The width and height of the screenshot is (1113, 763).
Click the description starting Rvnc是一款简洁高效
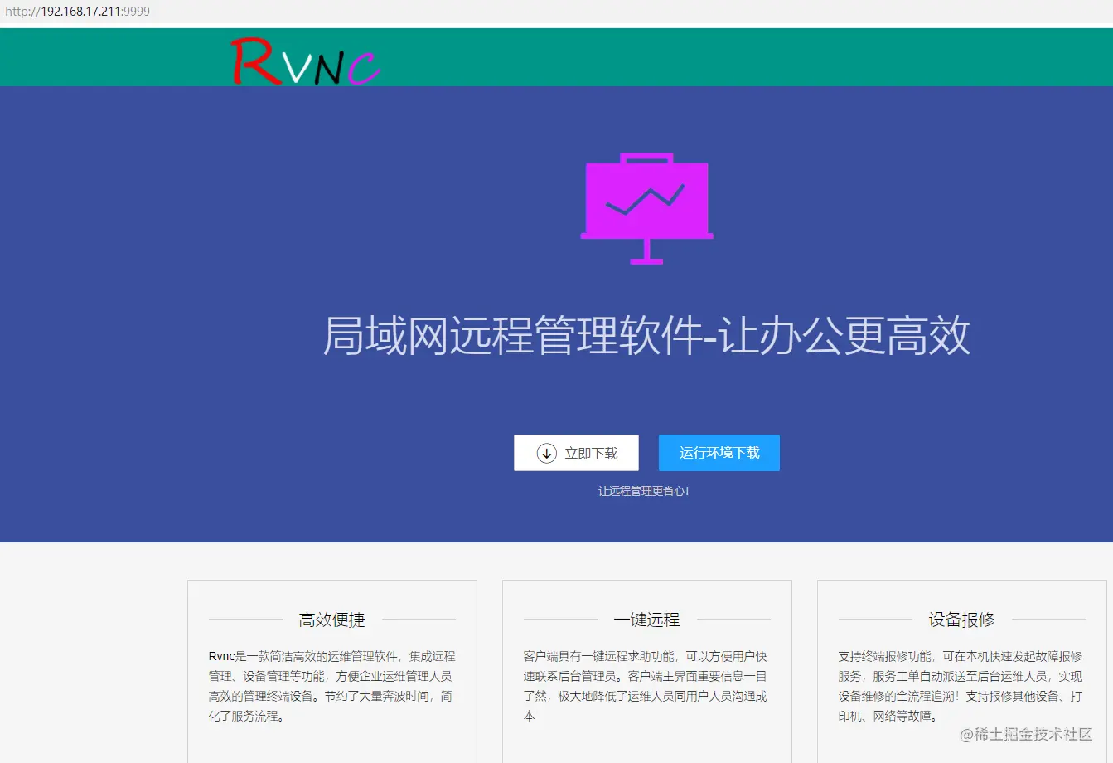click(331, 686)
